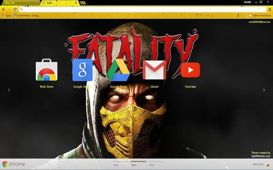The height and width of the screenshot is (170, 273).
Task: Close the Apps browser tab
Action: coord(76,3)
